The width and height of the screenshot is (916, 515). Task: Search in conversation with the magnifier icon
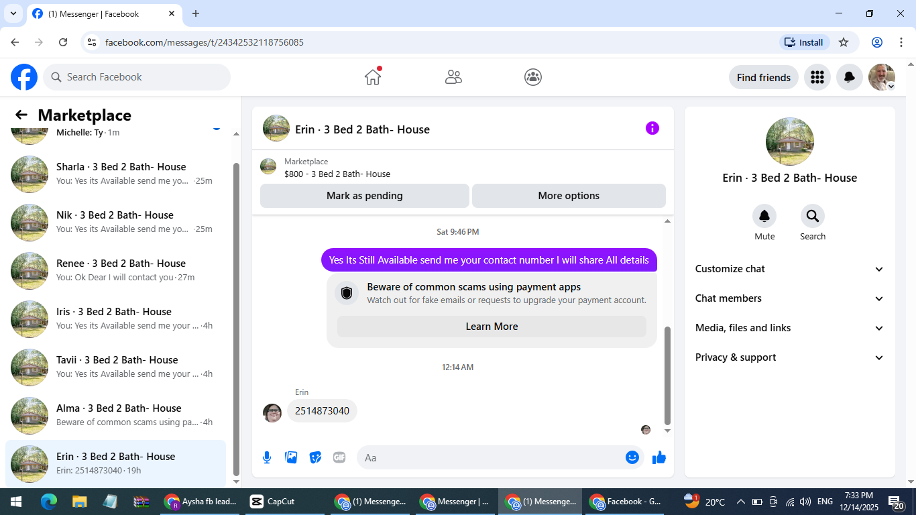pos(813,216)
